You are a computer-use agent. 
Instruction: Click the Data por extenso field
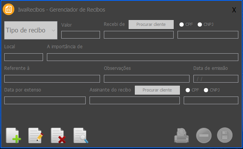[45, 100]
